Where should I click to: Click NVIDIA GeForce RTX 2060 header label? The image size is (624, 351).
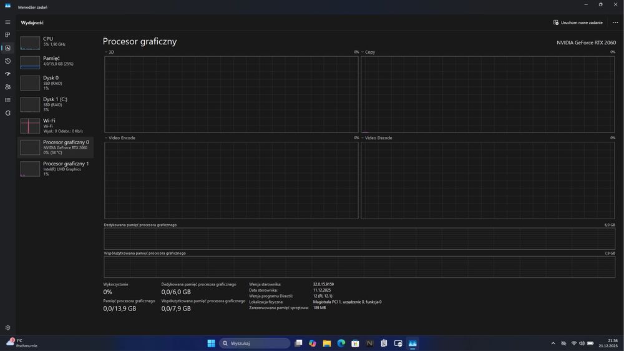coord(586,42)
